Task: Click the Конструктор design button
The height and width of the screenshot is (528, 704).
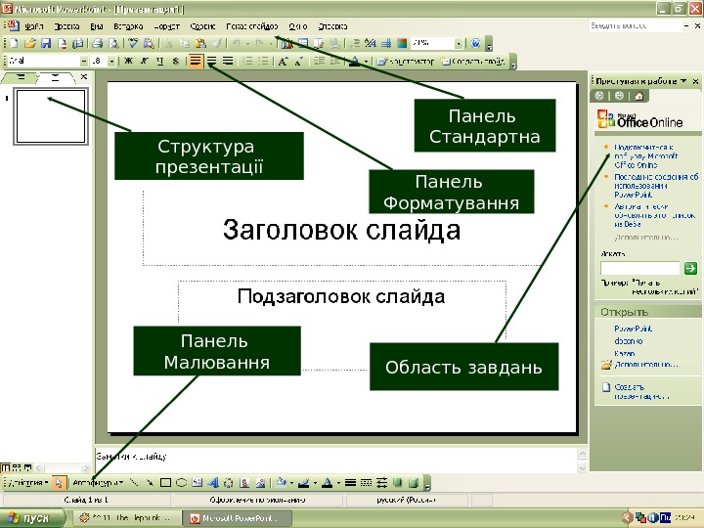Action: (x=406, y=61)
